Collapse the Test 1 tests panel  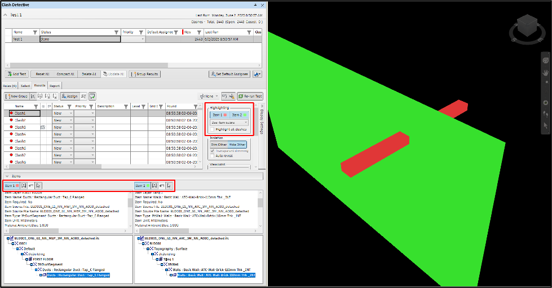[x=5, y=15]
